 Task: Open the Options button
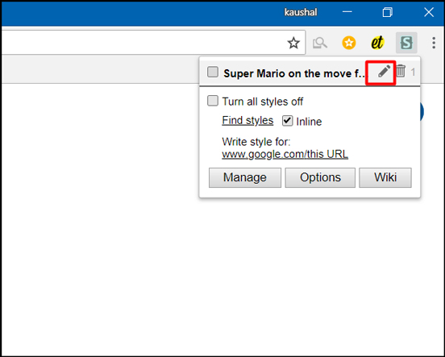pyautogui.click(x=320, y=177)
